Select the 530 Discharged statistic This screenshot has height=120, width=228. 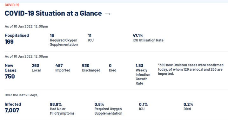pos(91,68)
